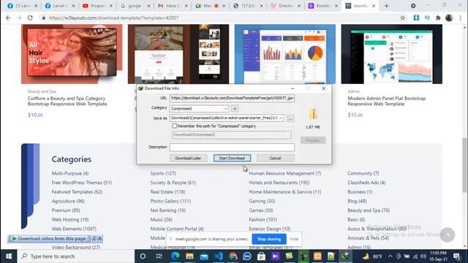Viewport: 468px width, 263px height.
Task: Open the volume control in the tray
Action: click(423, 256)
